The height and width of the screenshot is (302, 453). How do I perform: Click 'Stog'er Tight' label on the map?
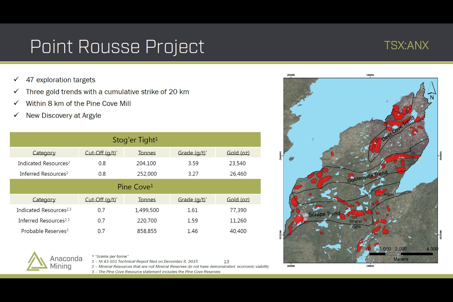click(x=356, y=224)
